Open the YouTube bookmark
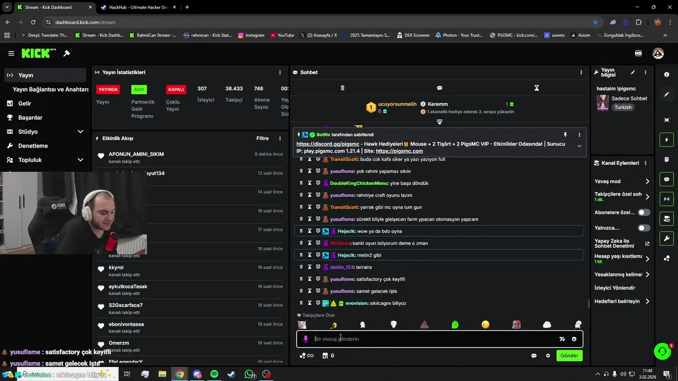 [x=282, y=35]
